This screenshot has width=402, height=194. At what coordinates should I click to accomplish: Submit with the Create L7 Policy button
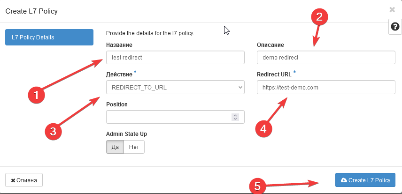pos(365,180)
